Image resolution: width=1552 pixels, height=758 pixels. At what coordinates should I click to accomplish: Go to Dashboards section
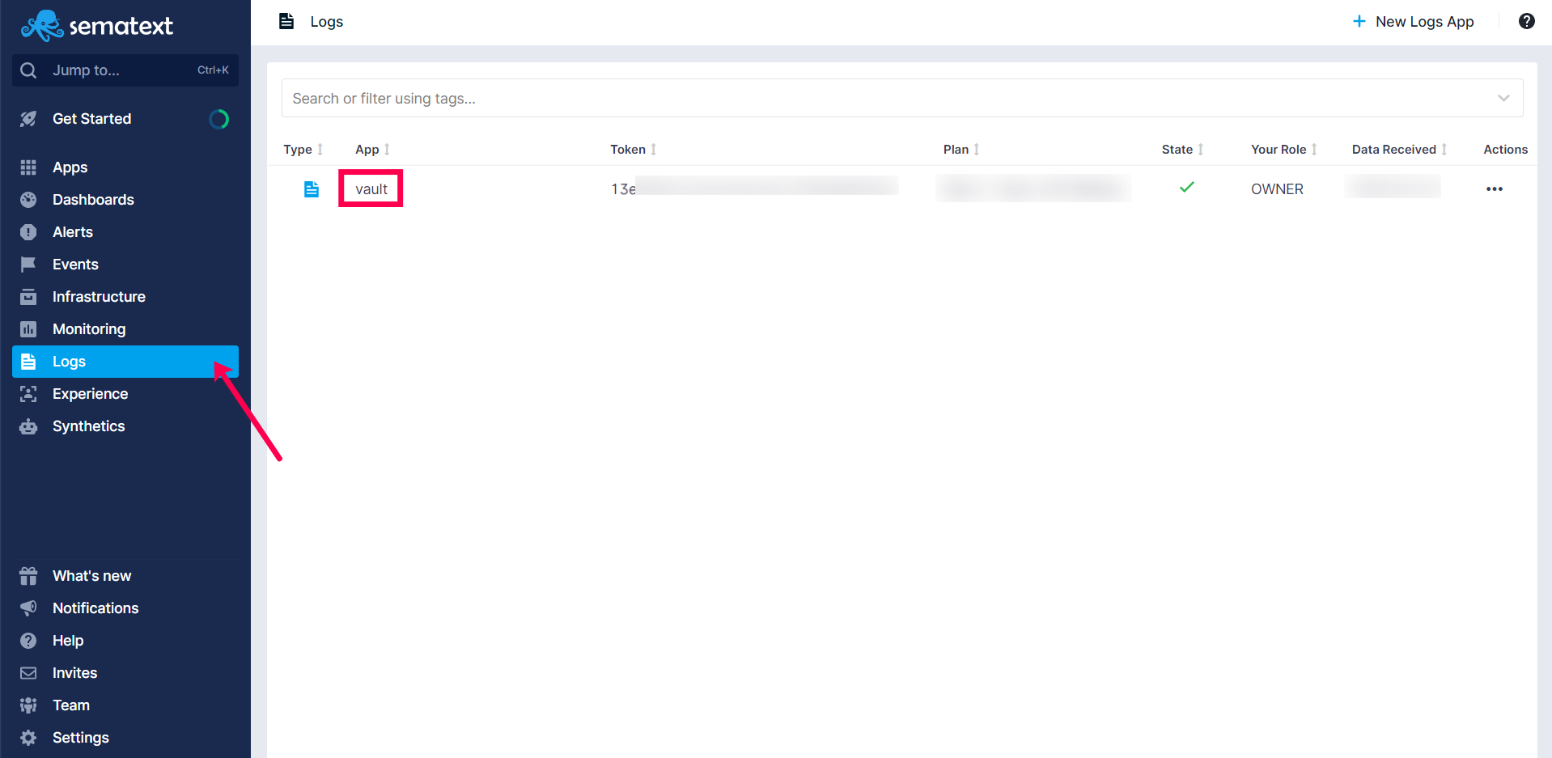click(x=93, y=200)
